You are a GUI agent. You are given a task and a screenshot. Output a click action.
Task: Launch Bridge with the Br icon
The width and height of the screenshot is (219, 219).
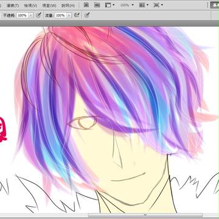tap(86, 5)
